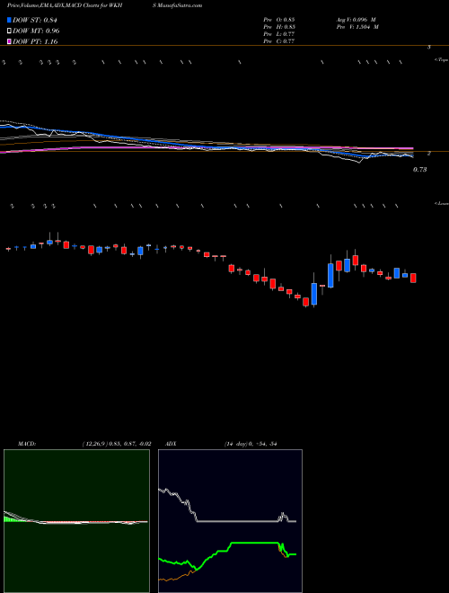Click the '<Lows' marker label
449x593 pixels.
441,203
